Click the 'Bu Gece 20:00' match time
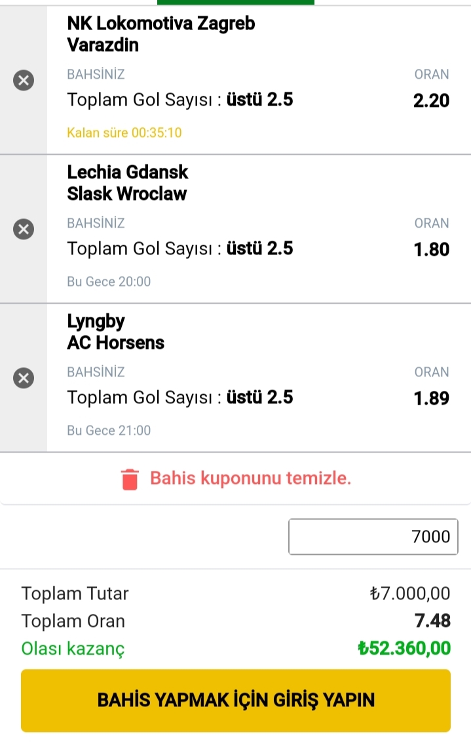The height and width of the screenshot is (749, 471). coord(109,281)
